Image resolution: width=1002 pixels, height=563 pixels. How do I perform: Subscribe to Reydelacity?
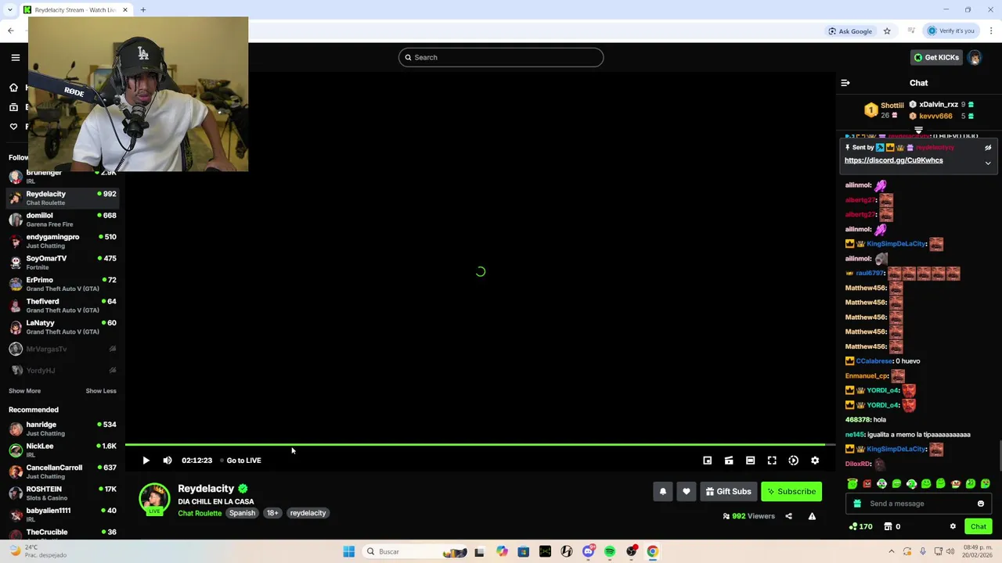[791, 491]
